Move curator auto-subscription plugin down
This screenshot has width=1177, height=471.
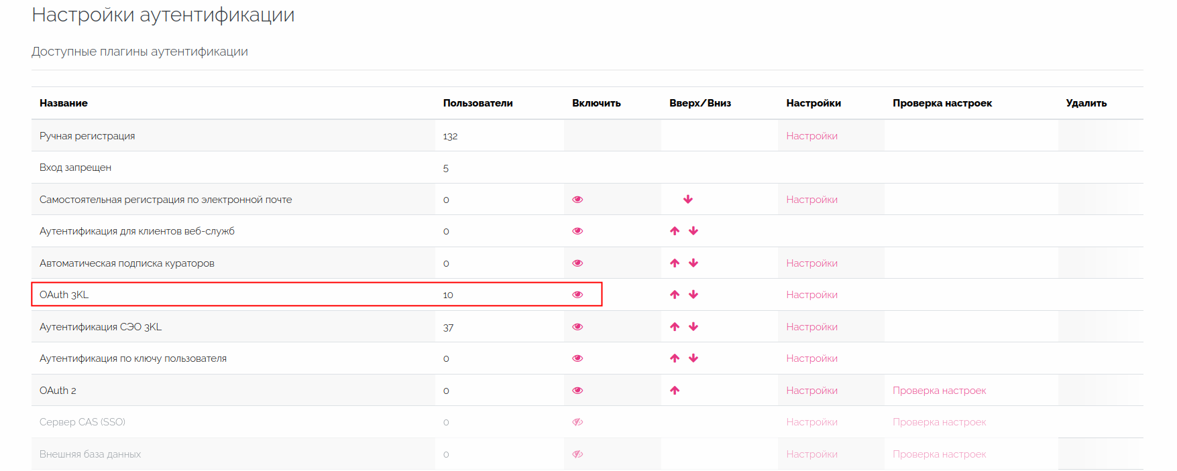point(693,263)
